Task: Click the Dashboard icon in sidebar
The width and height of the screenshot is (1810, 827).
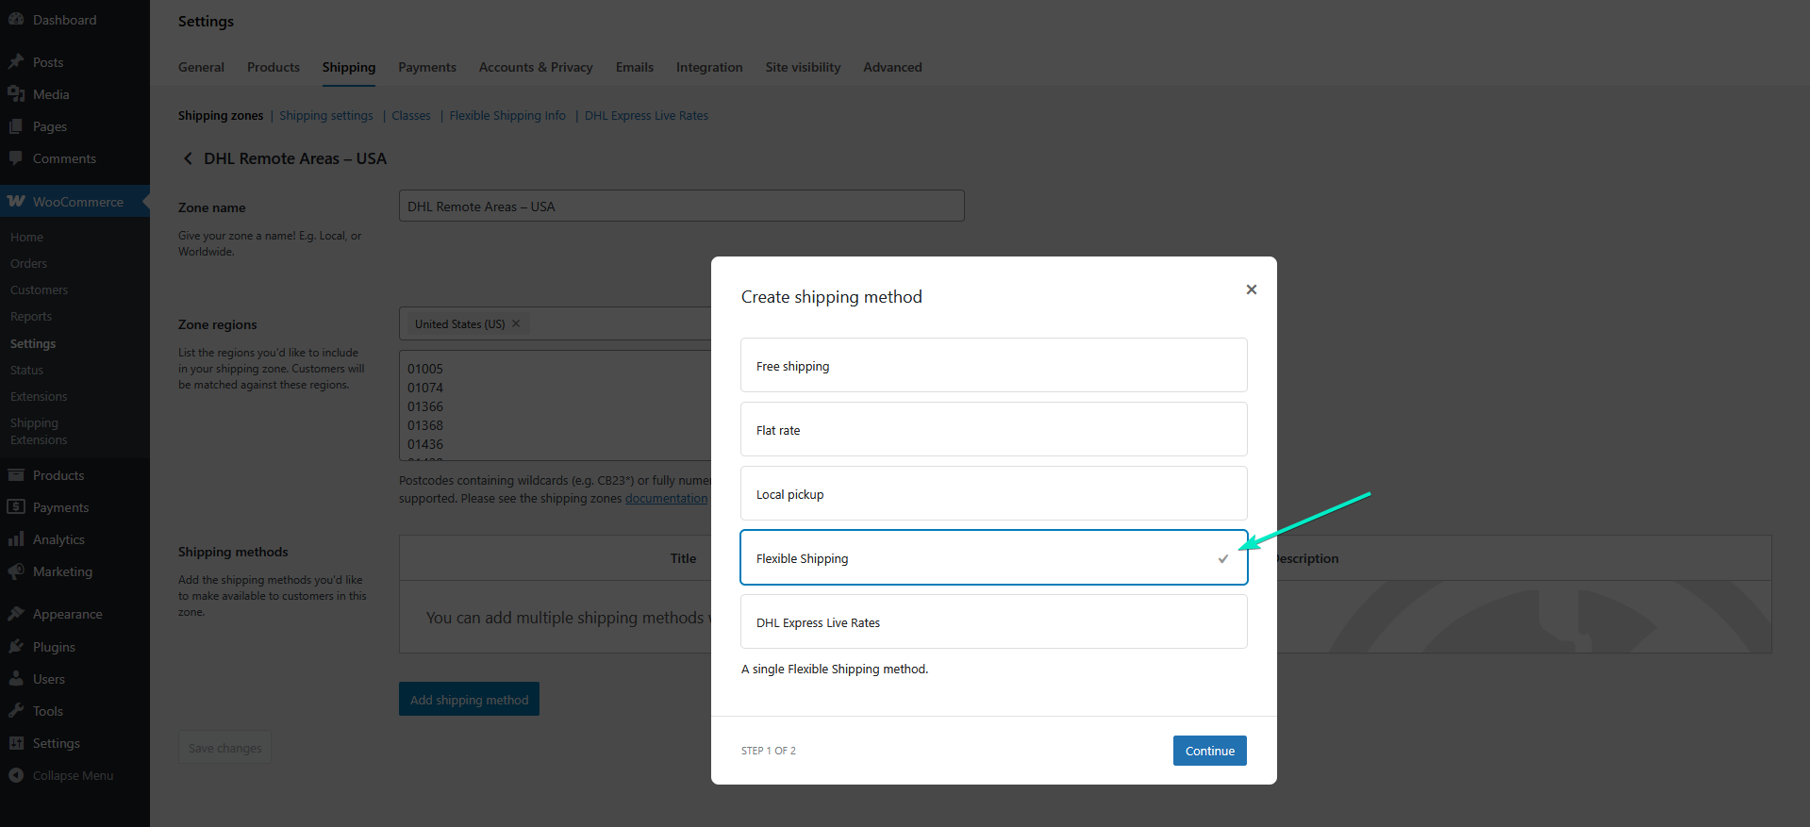Action: (16, 20)
